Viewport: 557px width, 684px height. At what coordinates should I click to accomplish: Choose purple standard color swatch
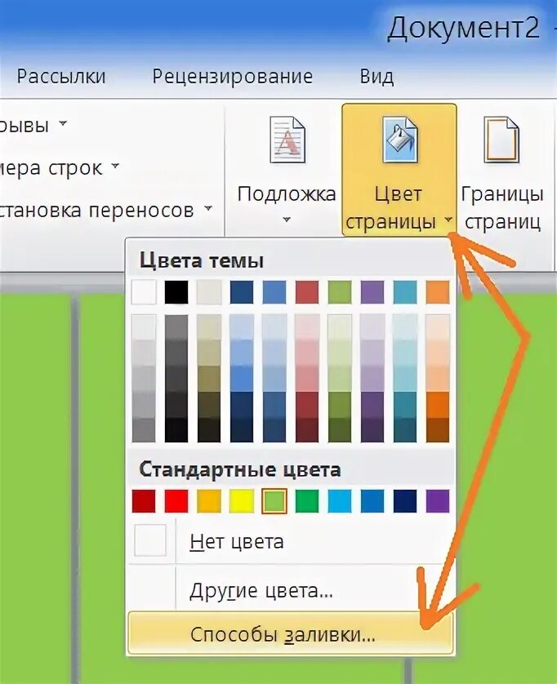(438, 501)
